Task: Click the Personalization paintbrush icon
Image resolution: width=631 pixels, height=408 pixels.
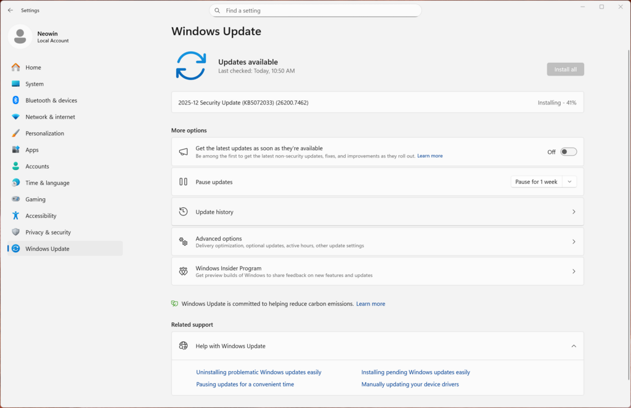Action: (15, 133)
